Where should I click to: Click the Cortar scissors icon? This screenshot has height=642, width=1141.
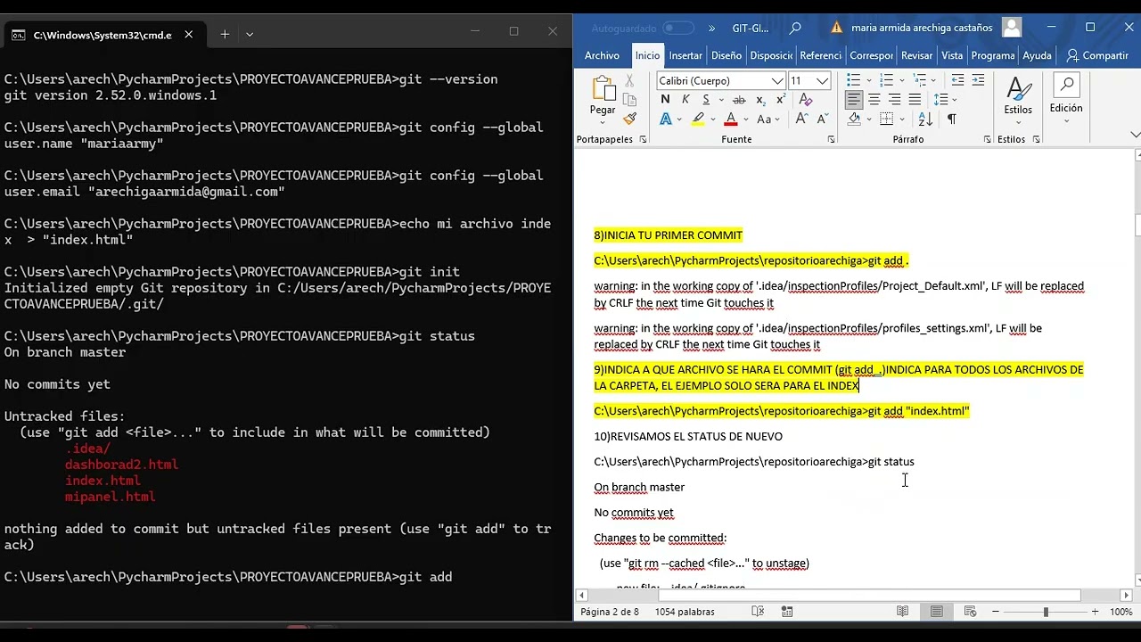pyautogui.click(x=629, y=80)
